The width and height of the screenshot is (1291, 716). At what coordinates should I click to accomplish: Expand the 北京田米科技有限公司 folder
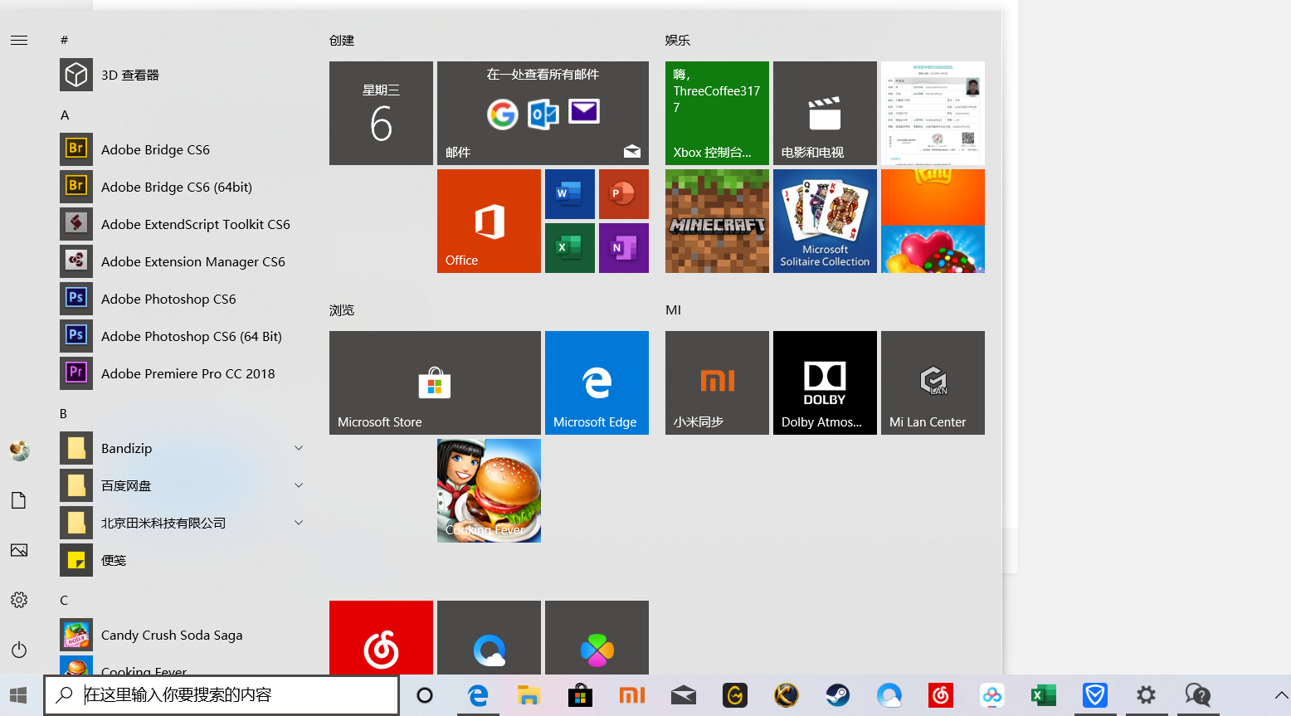181,523
